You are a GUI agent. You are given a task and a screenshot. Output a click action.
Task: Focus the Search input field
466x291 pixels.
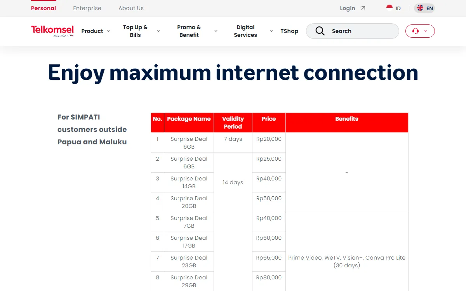(352, 31)
